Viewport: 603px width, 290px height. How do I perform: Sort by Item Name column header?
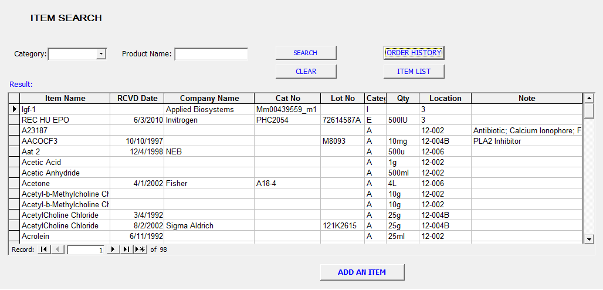click(65, 98)
